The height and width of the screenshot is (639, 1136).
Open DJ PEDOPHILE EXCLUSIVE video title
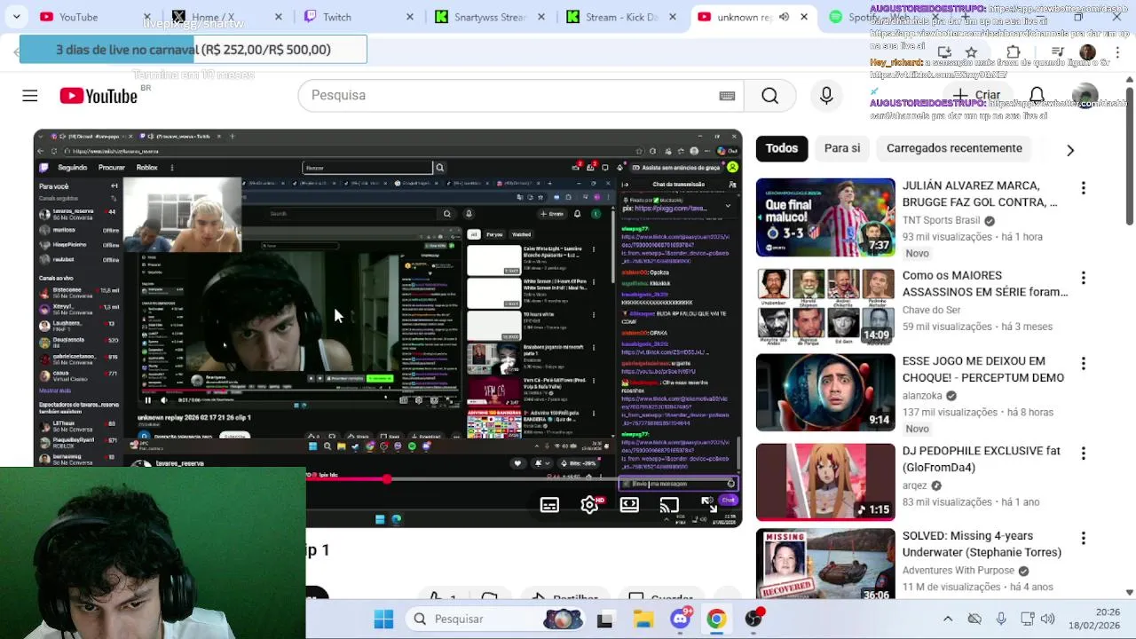(982, 459)
